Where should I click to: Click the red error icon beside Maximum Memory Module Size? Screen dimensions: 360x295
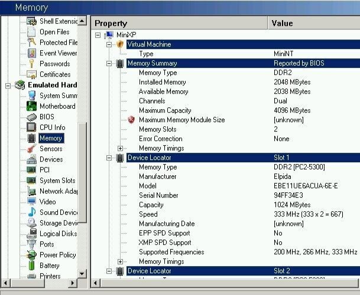coord(131,120)
